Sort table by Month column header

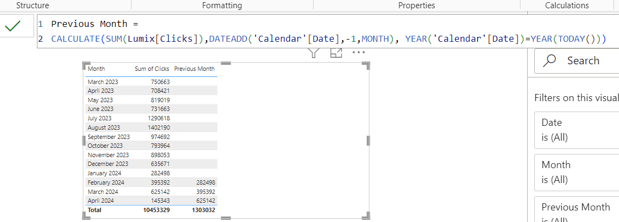(96, 69)
